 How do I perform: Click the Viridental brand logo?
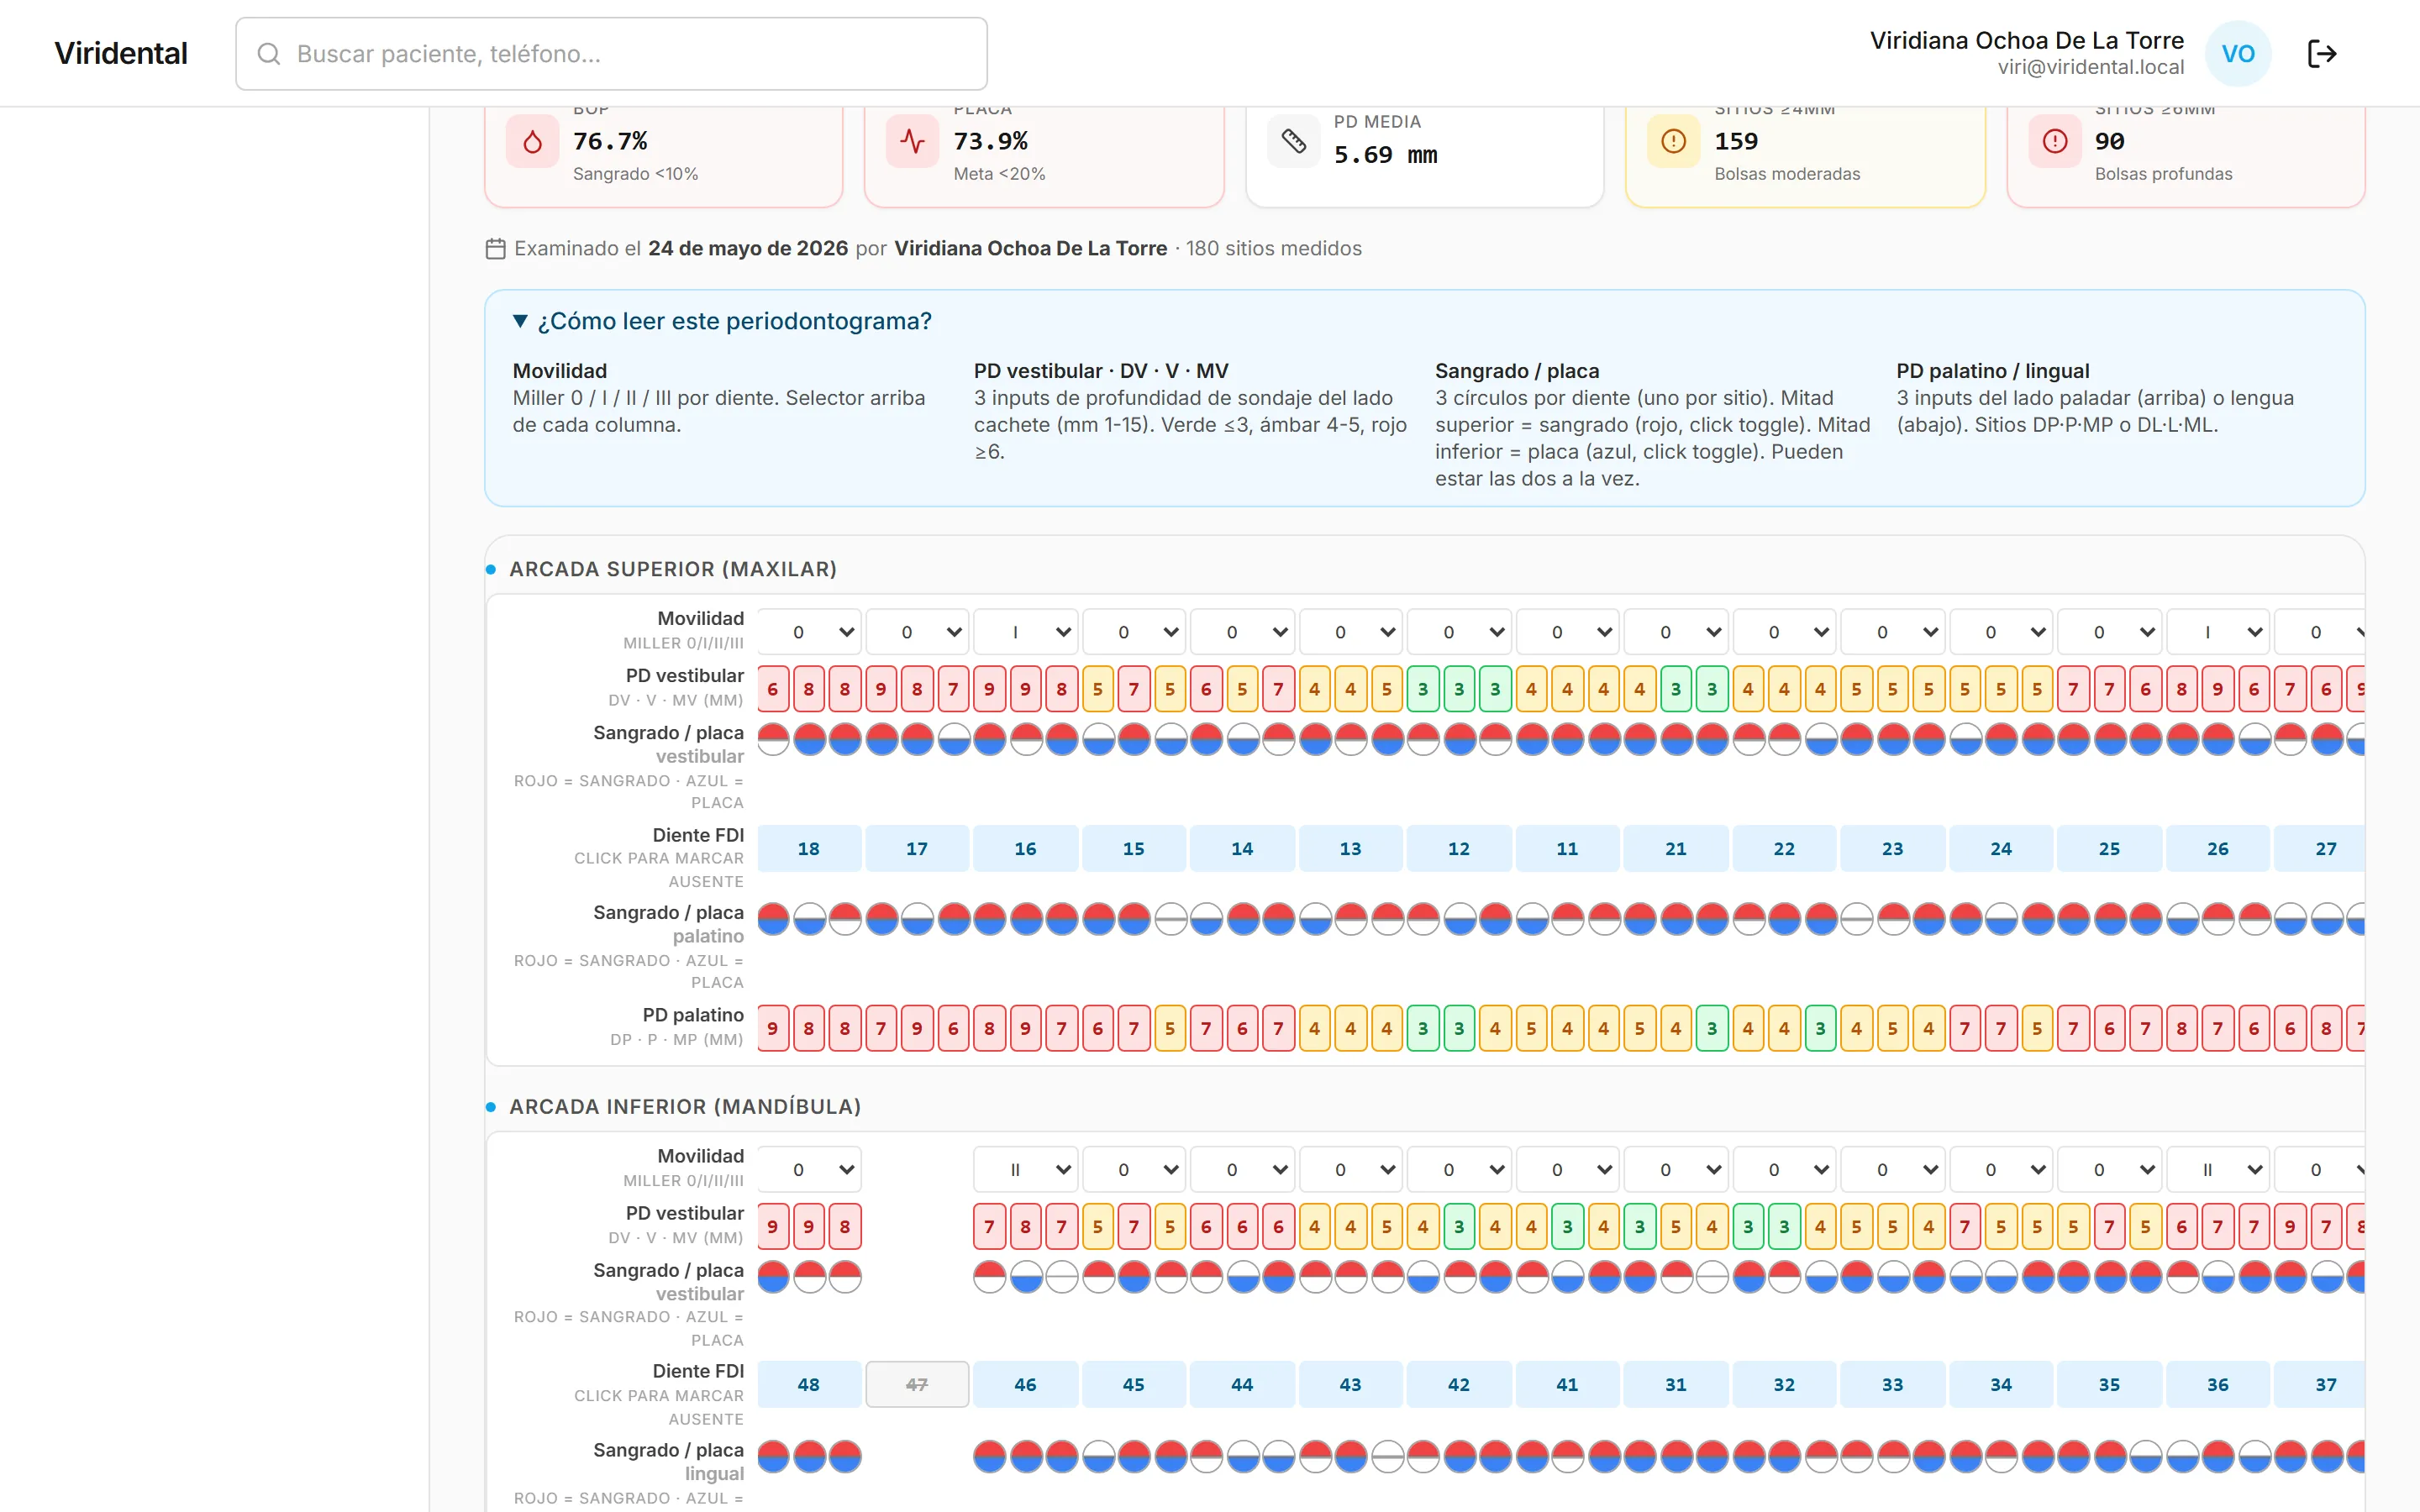pyautogui.click(x=121, y=53)
